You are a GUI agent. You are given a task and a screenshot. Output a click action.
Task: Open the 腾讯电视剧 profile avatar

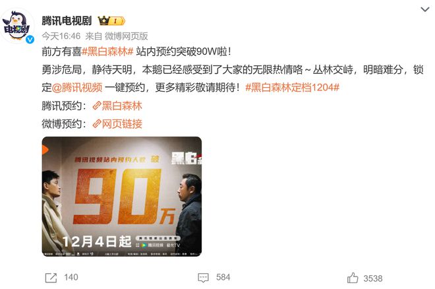pos(18,26)
